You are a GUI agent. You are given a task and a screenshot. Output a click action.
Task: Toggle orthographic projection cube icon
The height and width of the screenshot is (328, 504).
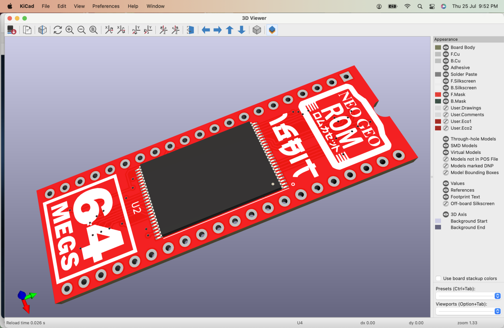pos(257,30)
